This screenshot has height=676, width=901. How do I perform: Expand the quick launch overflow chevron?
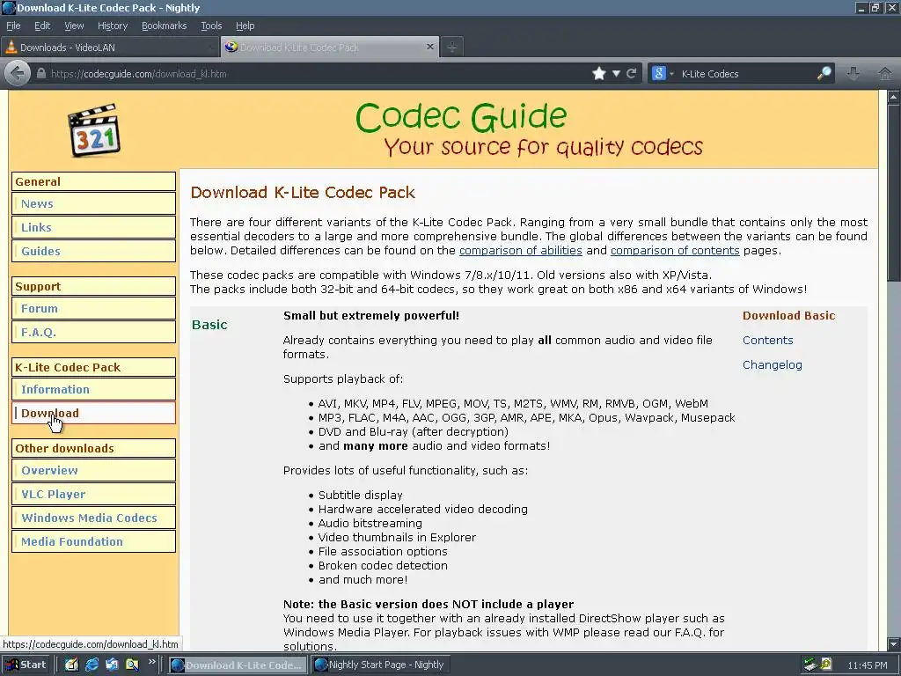coord(151,662)
